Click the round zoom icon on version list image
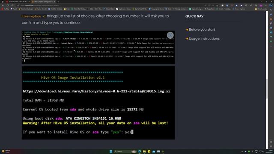This screenshot has width=274, height=154. pos(170,35)
